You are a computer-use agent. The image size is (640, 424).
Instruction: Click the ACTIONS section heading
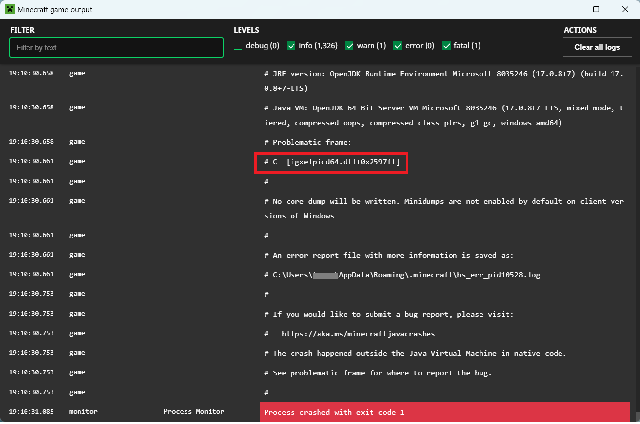(580, 30)
